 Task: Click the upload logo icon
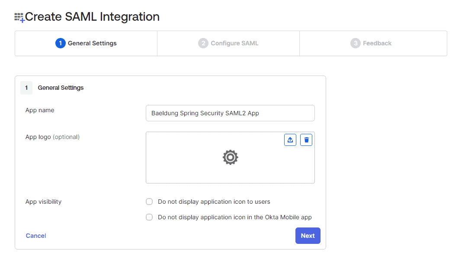point(290,139)
